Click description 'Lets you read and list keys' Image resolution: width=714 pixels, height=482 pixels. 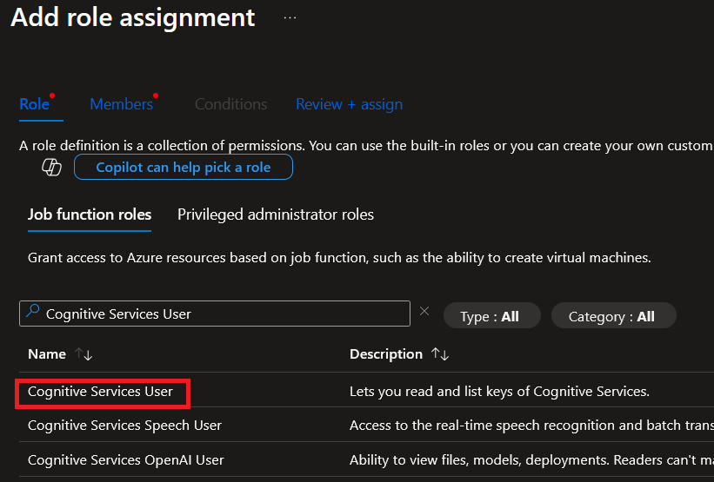click(499, 392)
